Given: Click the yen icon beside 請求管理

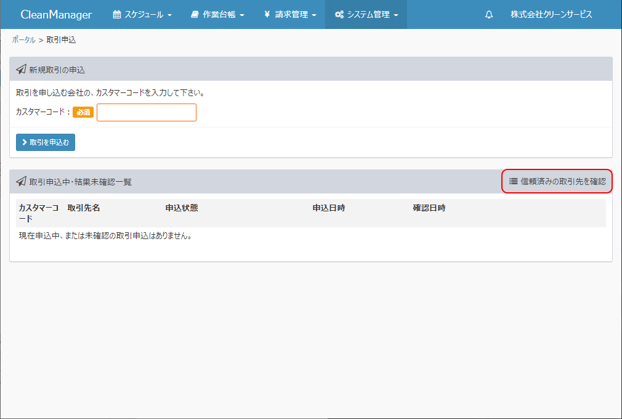Looking at the screenshot, I should coord(267,15).
